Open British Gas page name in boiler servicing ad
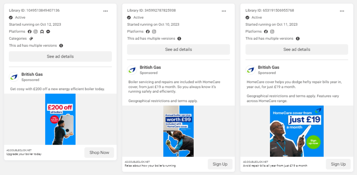 150,68
